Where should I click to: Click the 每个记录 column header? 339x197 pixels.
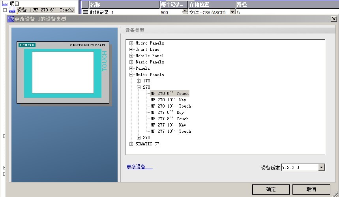(x=174, y=5)
